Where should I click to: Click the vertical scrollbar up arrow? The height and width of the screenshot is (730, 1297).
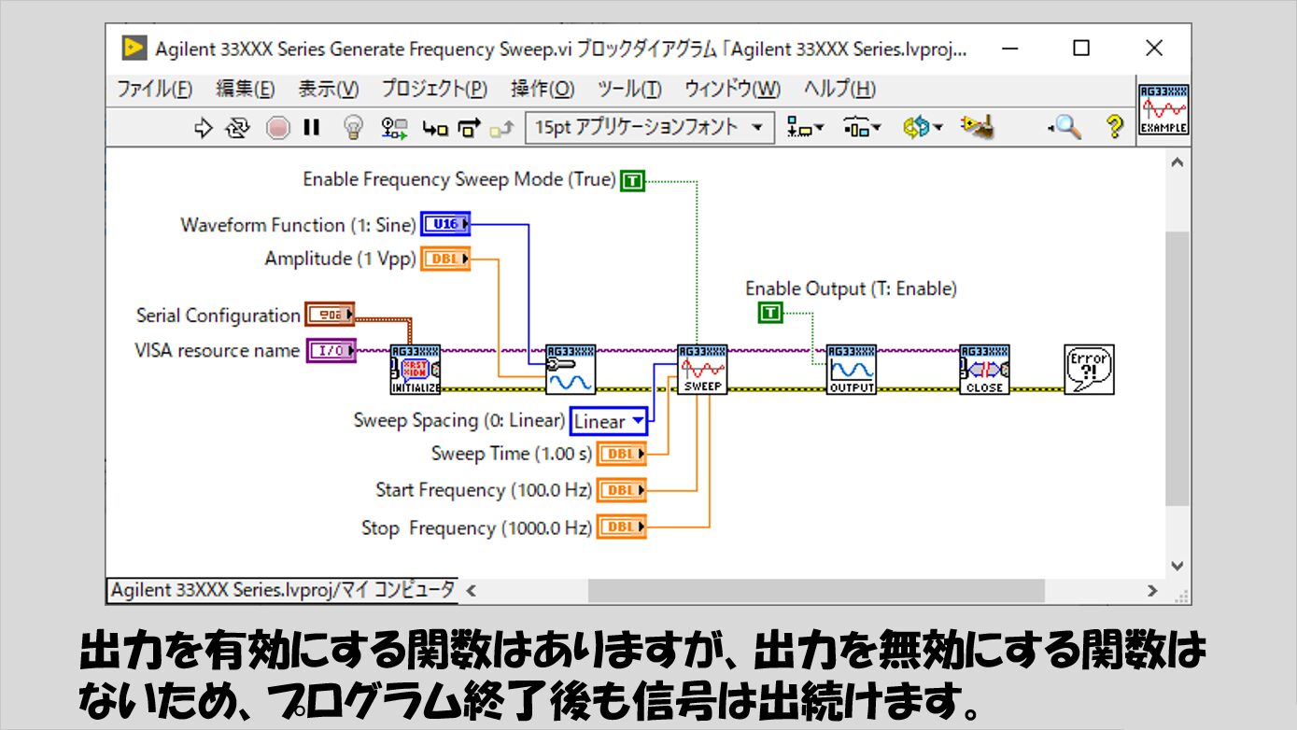[1177, 163]
